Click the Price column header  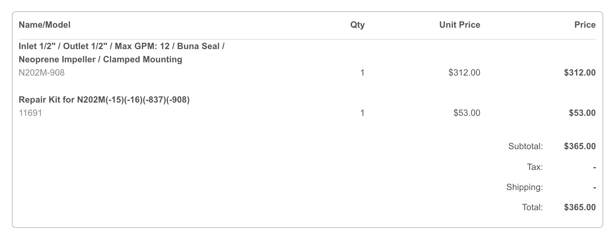click(x=585, y=25)
